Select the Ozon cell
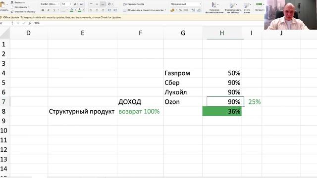The width and height of the screenshot is (317, 178). (183, 102)
